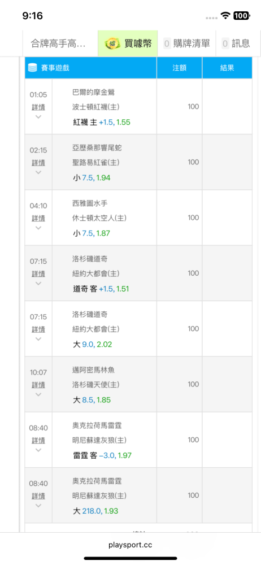Viewport: 261px width, 565px height.
Task: Expand details chevron for the 01:05 game
Action: (x=38, y=117)
